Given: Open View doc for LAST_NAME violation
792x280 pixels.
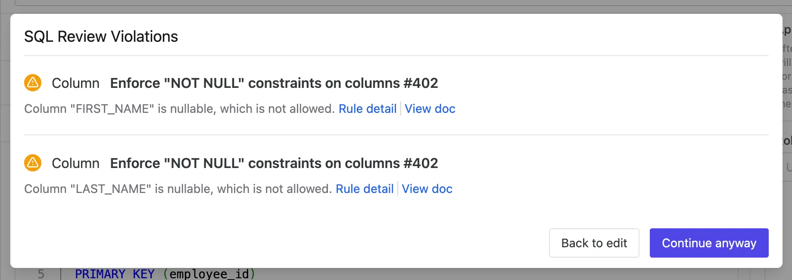Looking at the screenshot, I should tap(427, 189).
